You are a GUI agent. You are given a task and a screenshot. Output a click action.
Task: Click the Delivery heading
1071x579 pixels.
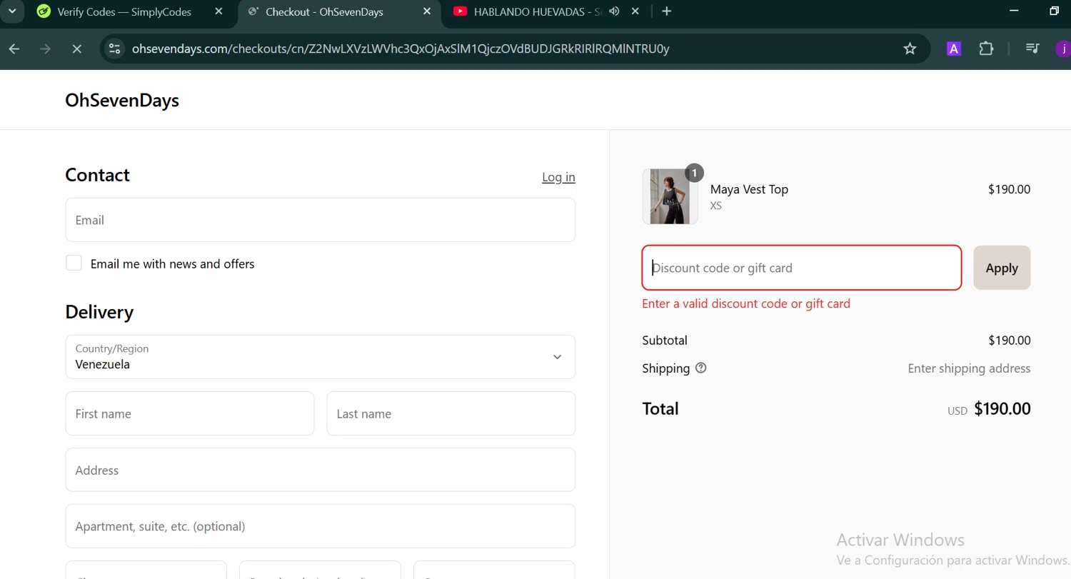pyautogui.click(x=99, y=312)
